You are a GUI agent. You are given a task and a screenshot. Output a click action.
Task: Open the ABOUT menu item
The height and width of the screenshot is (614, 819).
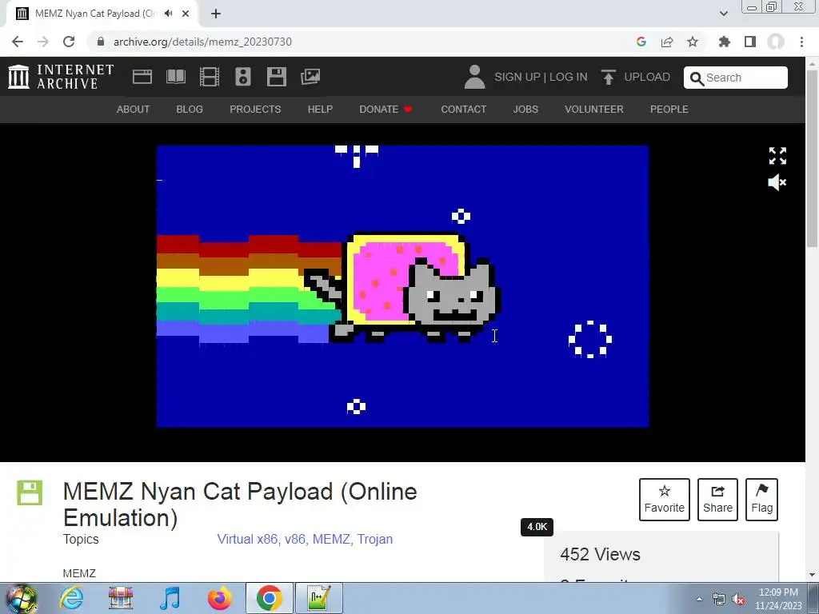click(x=134, y=109)
